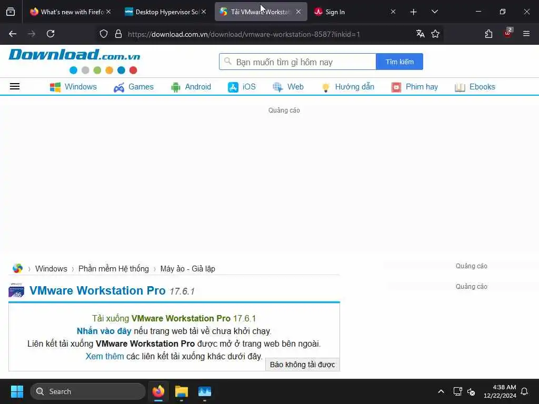Click breadcrumb home globe icon
Screen dimensions: 539x404
tap(17, 268)
